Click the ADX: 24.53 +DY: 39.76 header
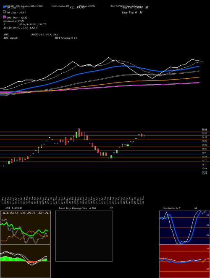This screenshot has width=210, height=278. (x=26, y=213)
